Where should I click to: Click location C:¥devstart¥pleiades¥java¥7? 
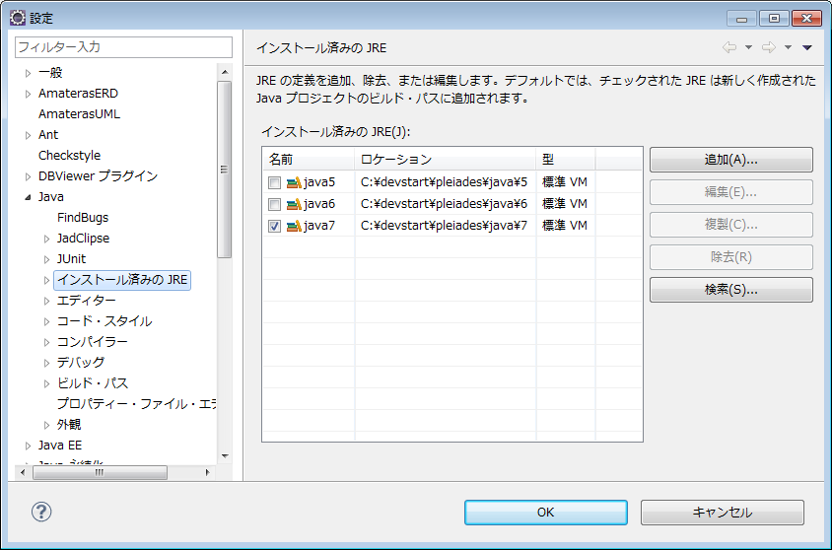click(x=445, y=226)
